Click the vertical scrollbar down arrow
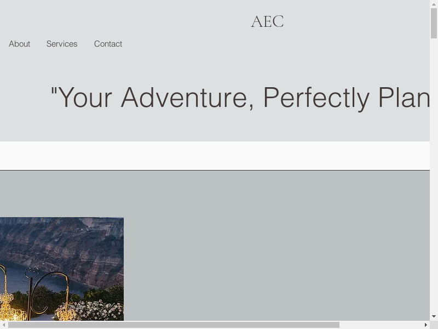The image size is (438, 329). click(x=434, y=316)
